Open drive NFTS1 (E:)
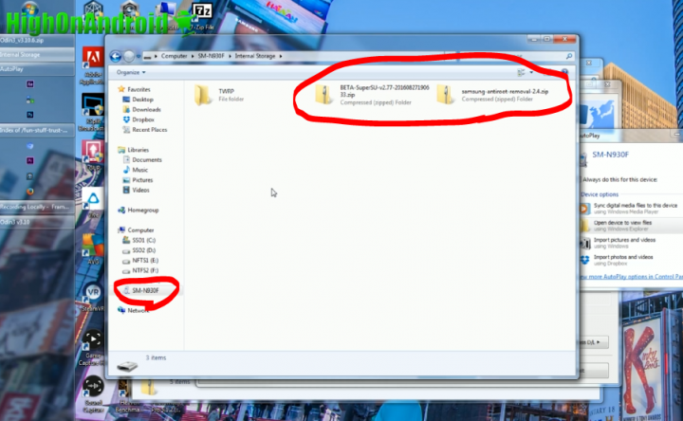Screen dimensions: 683x421 point(140,260)
